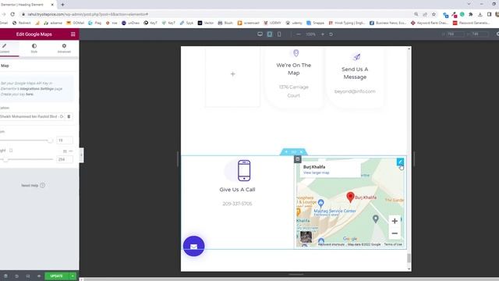Click the paper plane message icon
The height and width of the screenshot is (281, 499).
click(x=357, y=57)
